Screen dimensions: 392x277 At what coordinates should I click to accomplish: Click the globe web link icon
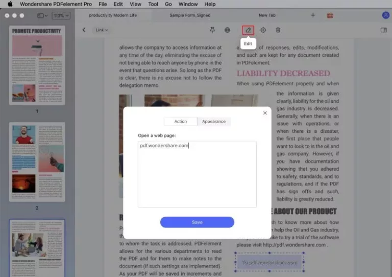click(x=228, y=30)
